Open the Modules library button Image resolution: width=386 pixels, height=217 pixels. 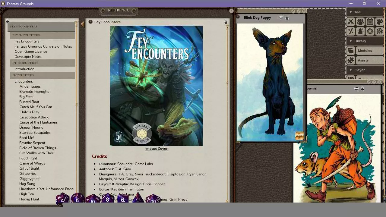click(x=369, y=51)
